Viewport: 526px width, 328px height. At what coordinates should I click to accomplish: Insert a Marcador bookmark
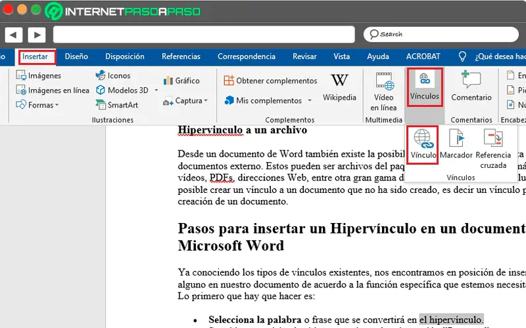click(456, 144)
